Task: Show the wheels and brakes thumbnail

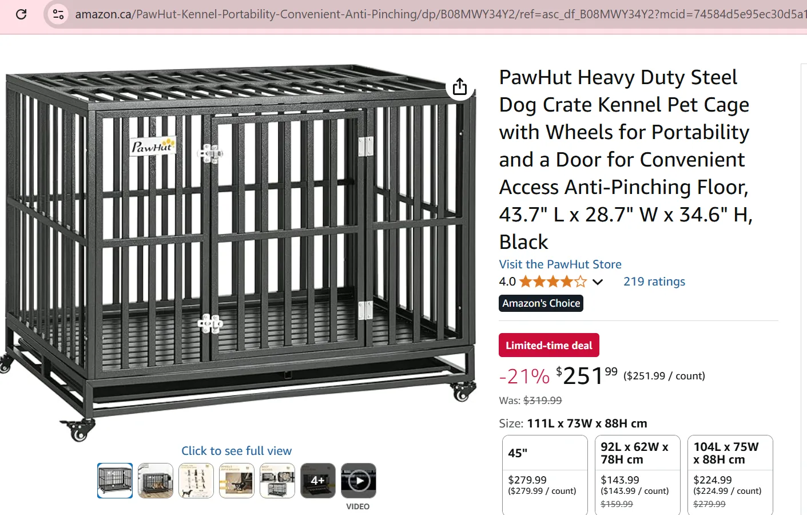Action: (x=237, y=481)
